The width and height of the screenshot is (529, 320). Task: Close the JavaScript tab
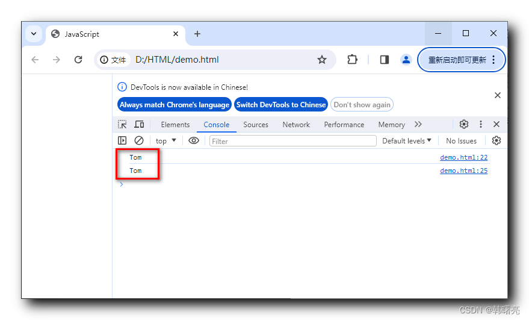pyautogui.click(x=176, y=34)
